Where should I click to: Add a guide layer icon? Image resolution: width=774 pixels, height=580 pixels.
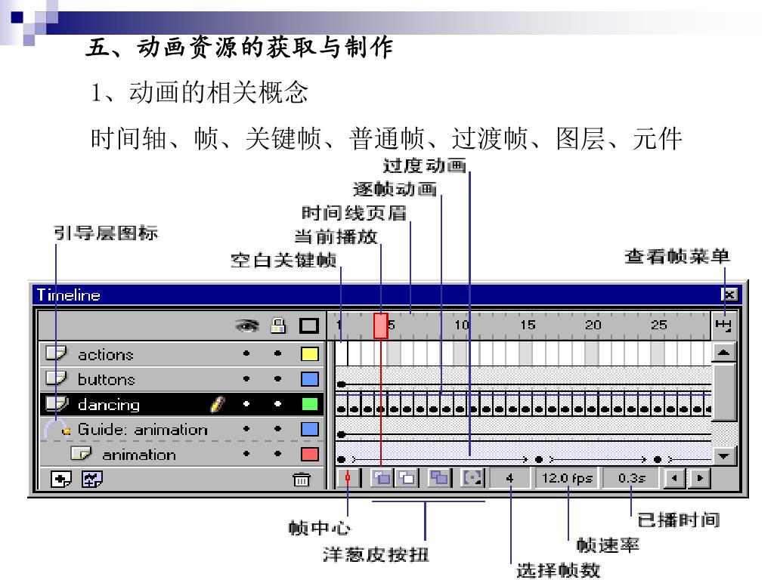(92, 479)
